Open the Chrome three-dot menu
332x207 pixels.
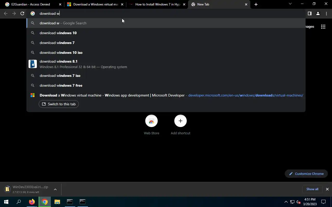tap(326, 13)
